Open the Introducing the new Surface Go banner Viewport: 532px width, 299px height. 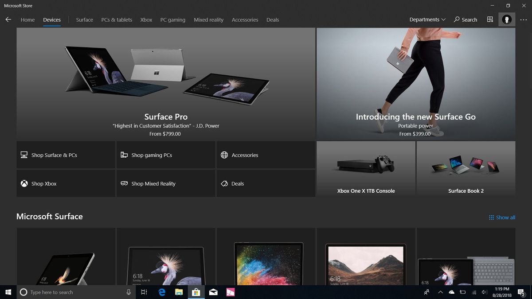pyautogui.click(x=416, y=84)
